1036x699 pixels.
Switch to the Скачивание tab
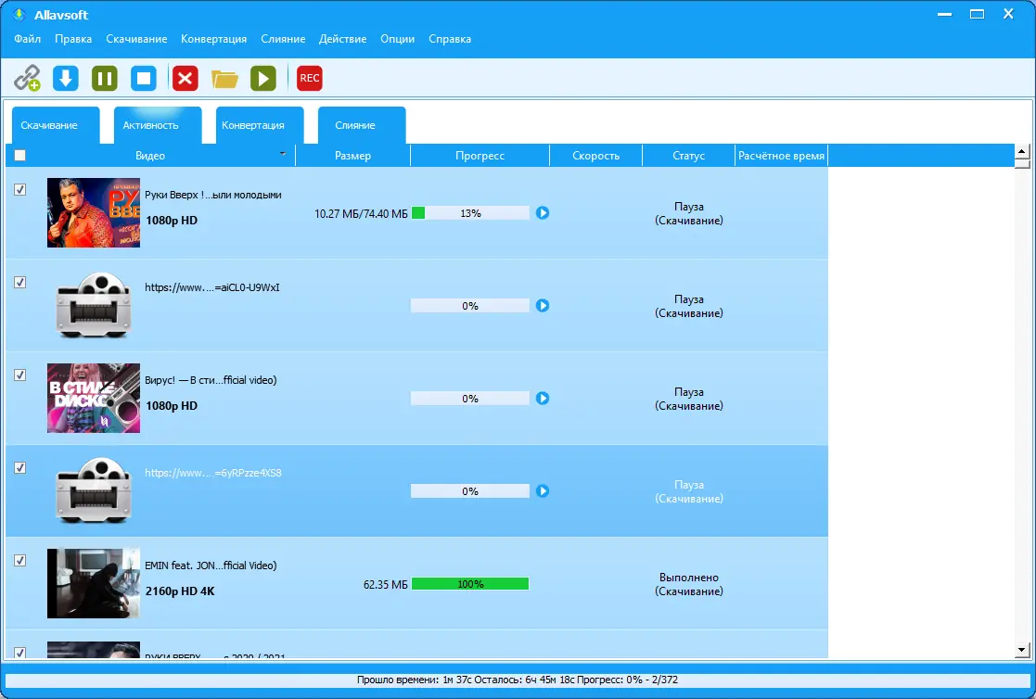click(x=56, y=125)
